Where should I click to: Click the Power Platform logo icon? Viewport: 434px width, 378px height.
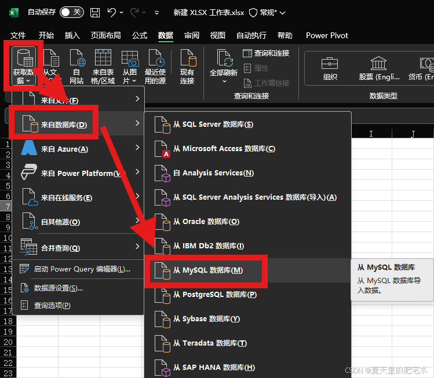[x=29, y=172]
